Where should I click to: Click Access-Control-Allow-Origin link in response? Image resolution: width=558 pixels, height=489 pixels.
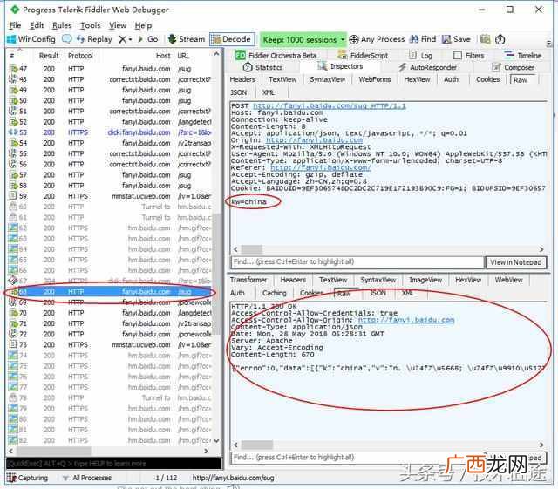coord(406,320)
